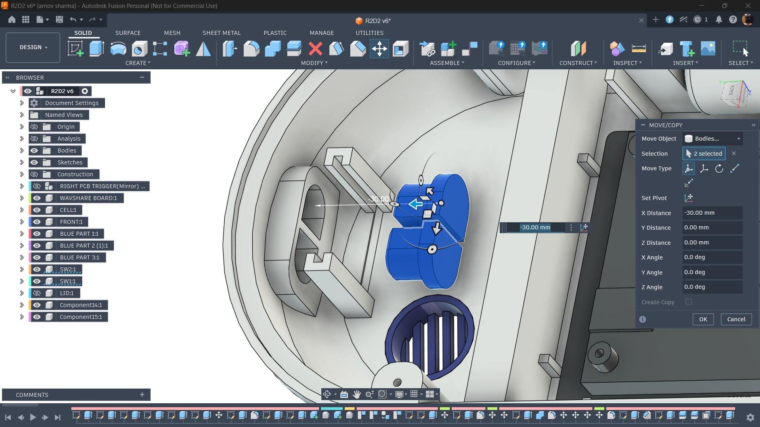This screenshot has height=427, width=760.
Task: Open the PLASTIC tab
Action: click(275, 33)
